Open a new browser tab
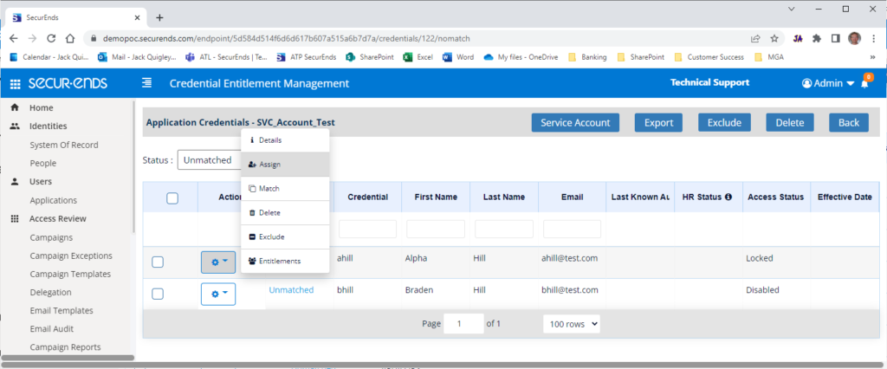 click(159, 17)
